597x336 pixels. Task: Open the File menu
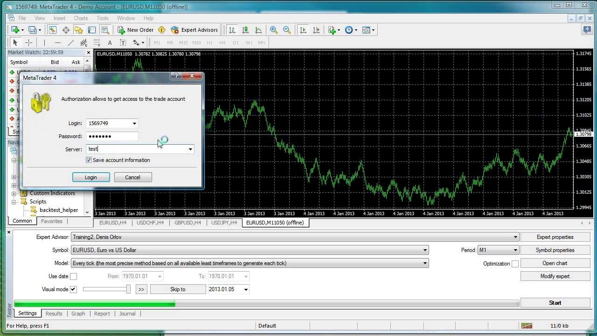click(22, 18)
